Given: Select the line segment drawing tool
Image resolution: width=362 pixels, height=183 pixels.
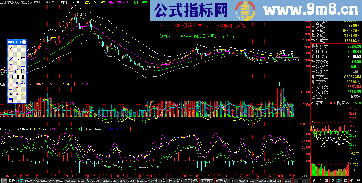Looking at the screenshot, I should point(17,47).
